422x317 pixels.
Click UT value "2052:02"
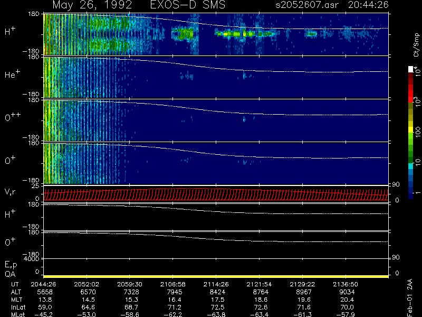(x=87, y=284)
